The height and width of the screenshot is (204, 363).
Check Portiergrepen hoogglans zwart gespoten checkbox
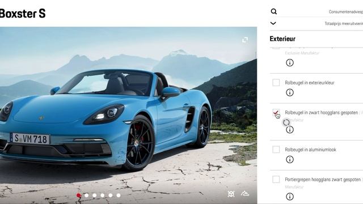[x=276, y=179]
